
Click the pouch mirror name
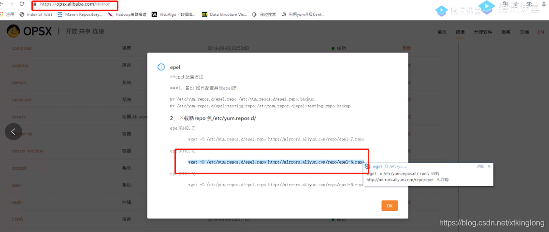coord(18,117)
